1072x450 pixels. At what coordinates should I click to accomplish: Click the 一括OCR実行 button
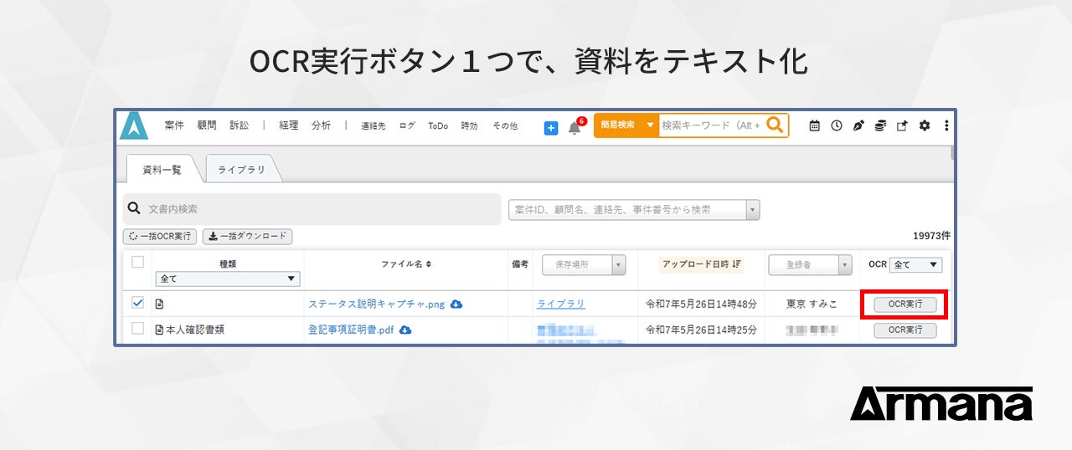tap(160, 237)
